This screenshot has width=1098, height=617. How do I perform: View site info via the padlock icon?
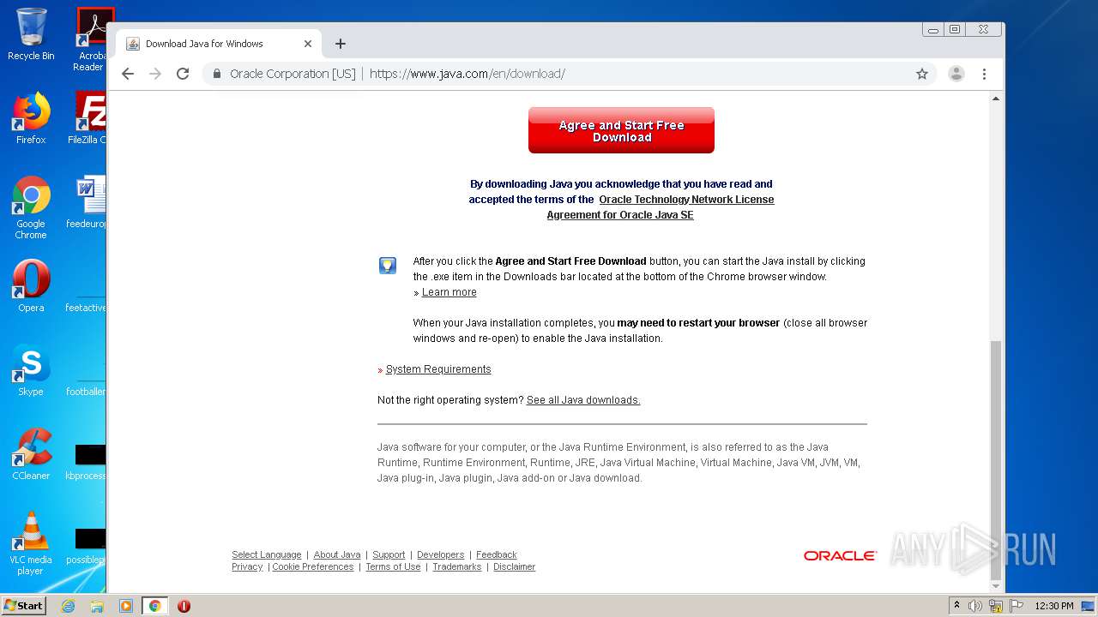[x=217, y=74]
